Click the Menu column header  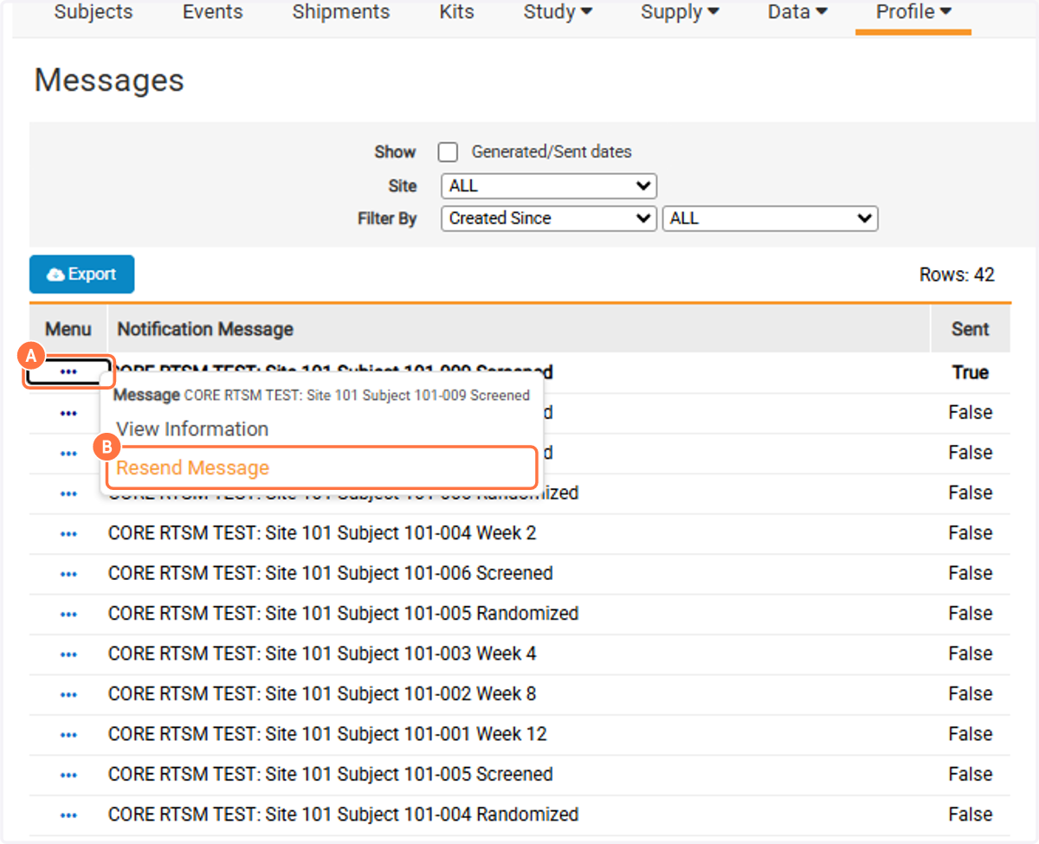click(x=68, y=329)
